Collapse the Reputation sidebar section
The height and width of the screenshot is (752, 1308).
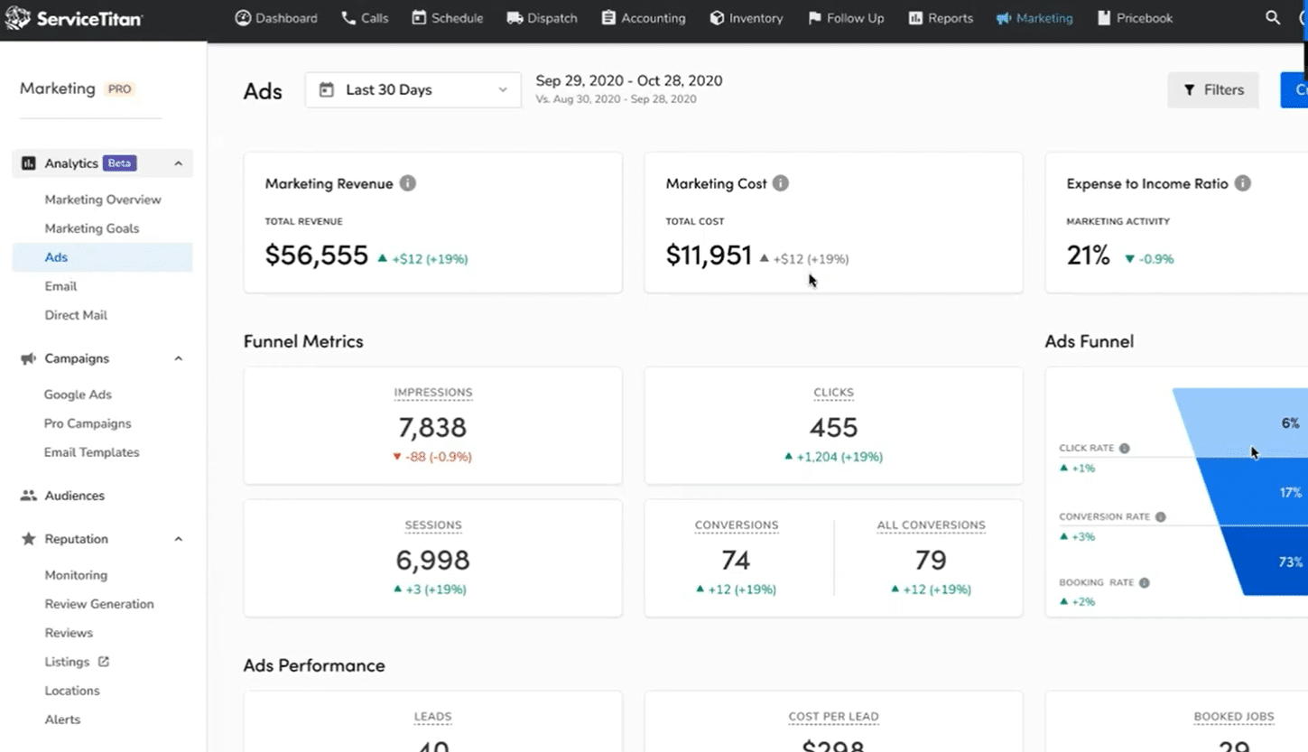(178, 539)
